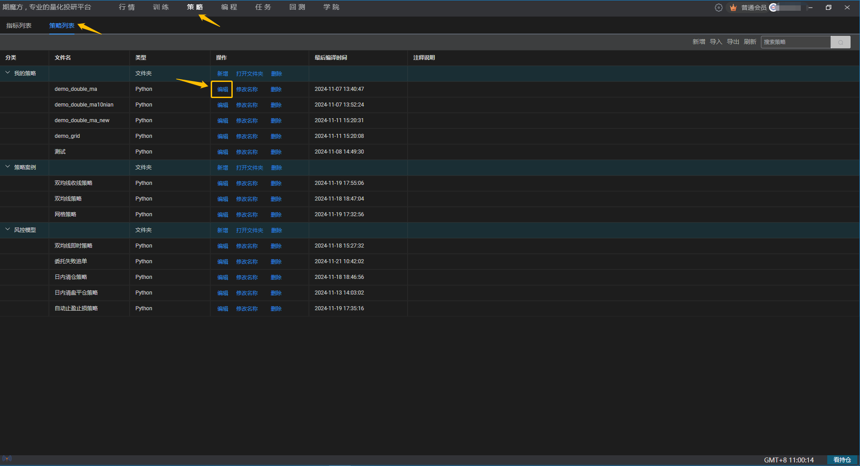Click 打开文件夹 for the 策略案例 folder
This screenshot has height=466, width=860.
(249, 168)
